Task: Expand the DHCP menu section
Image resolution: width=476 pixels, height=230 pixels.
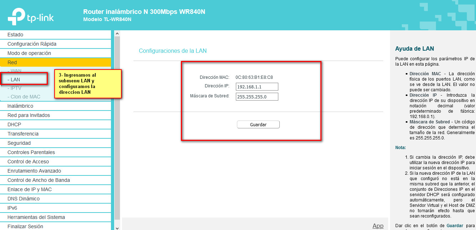Action: [14, 124]
